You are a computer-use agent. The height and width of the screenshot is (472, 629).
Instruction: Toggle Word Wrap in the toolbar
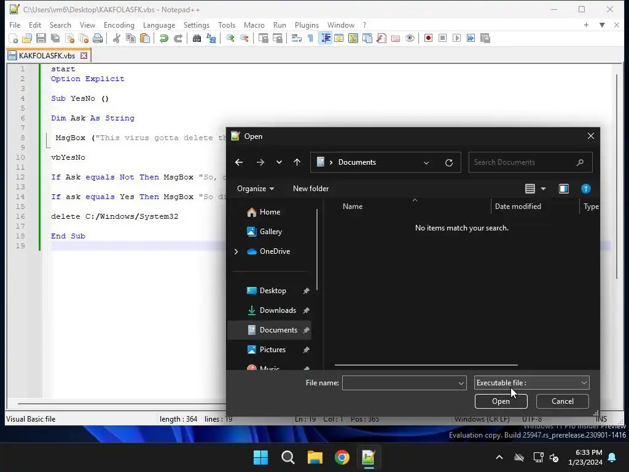click(x=296, y=38)
